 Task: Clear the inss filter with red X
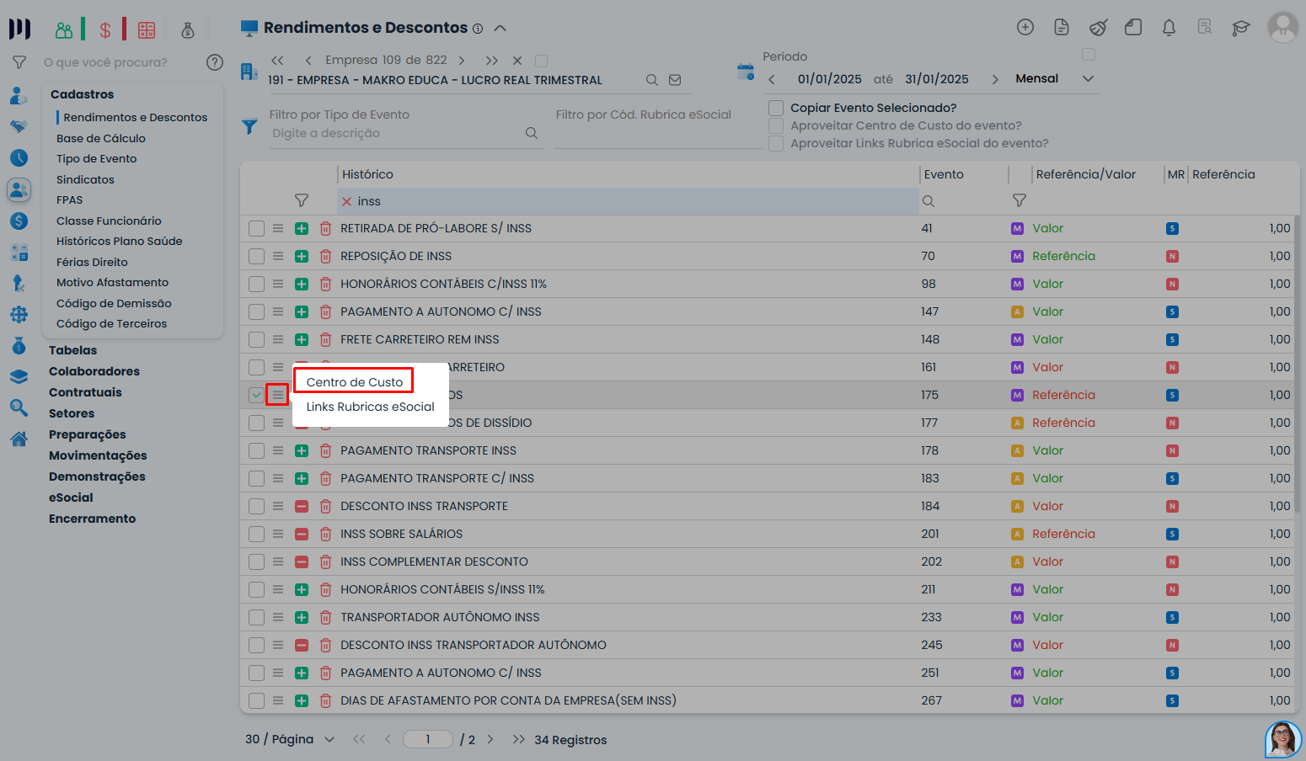[346, 201]
